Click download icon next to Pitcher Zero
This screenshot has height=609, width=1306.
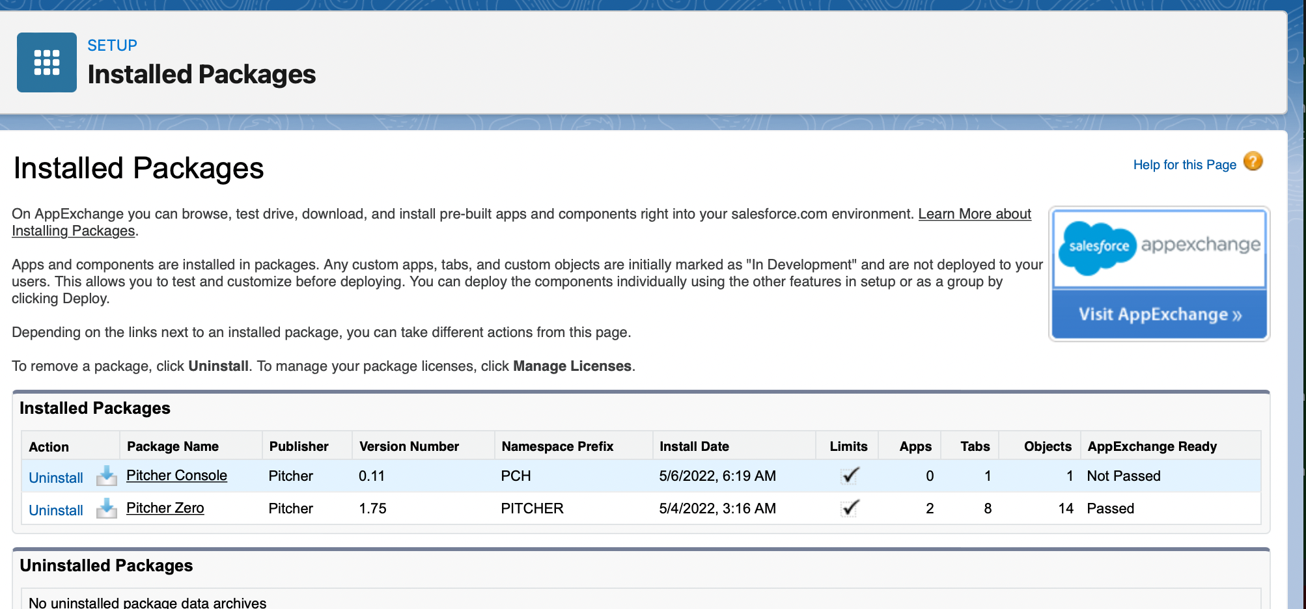(x=106, y=509)
